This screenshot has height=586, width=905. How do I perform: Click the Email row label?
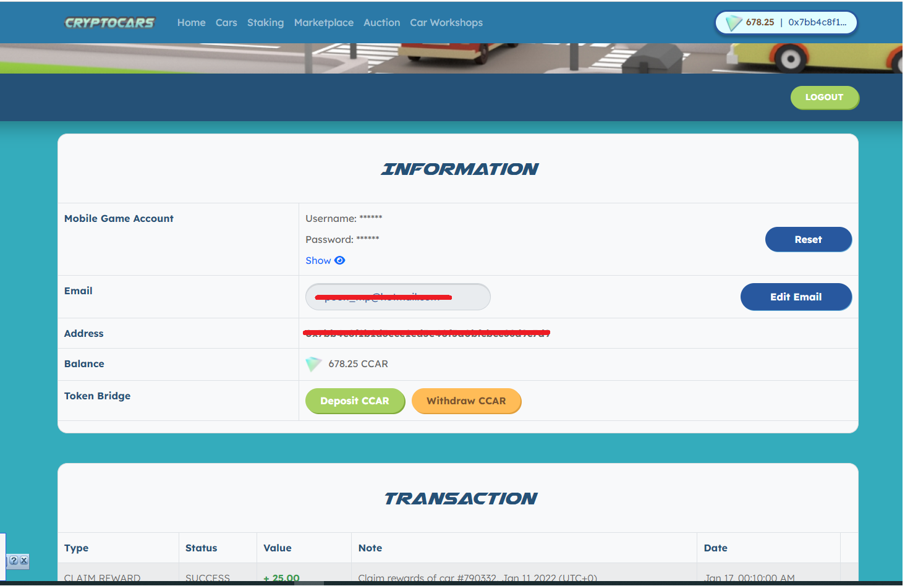[x=79, y=291]
